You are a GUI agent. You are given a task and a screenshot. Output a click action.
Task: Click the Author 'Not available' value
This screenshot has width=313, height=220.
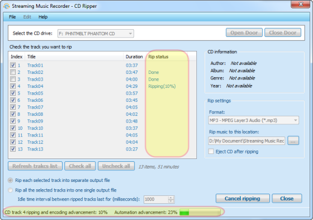[244, 63]
